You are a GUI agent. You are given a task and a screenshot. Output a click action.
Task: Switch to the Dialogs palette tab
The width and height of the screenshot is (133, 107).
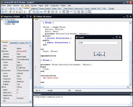coord(54,9)
